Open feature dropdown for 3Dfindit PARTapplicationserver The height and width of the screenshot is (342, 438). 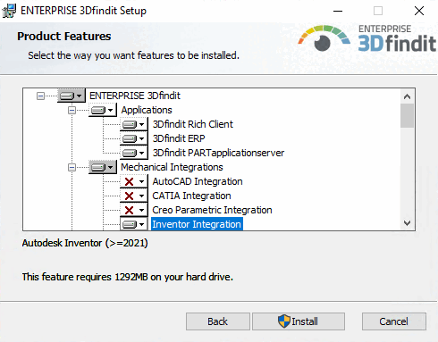coord(134,153)
